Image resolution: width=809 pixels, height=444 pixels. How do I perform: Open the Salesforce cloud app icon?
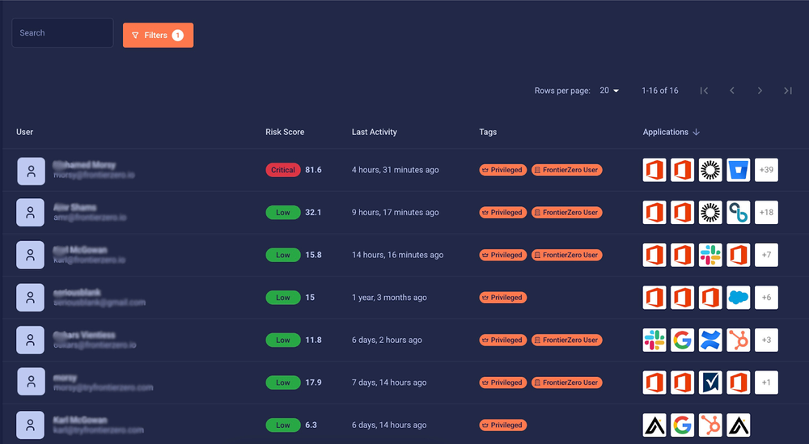pyautogui.click(x=738, y=298)
